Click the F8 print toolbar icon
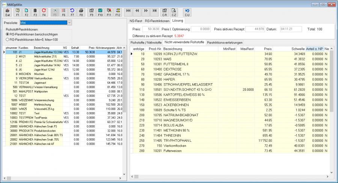Image resolution: width=338 pixels, height=183 pixels. tap(81, 12)
